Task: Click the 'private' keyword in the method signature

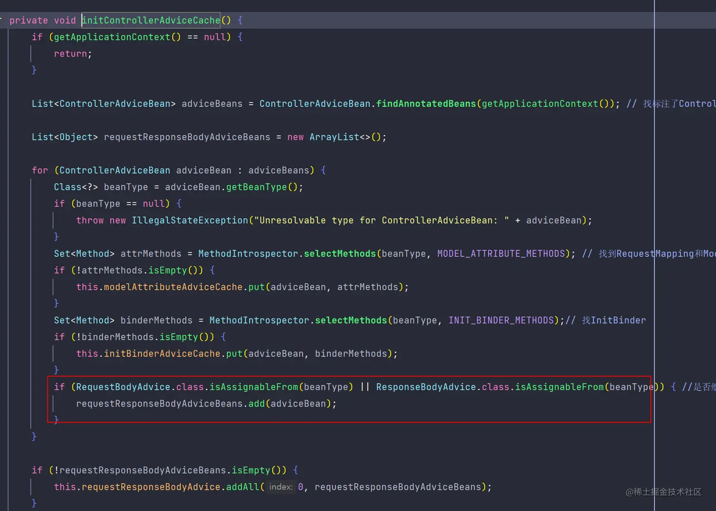Action: [28, 20]
